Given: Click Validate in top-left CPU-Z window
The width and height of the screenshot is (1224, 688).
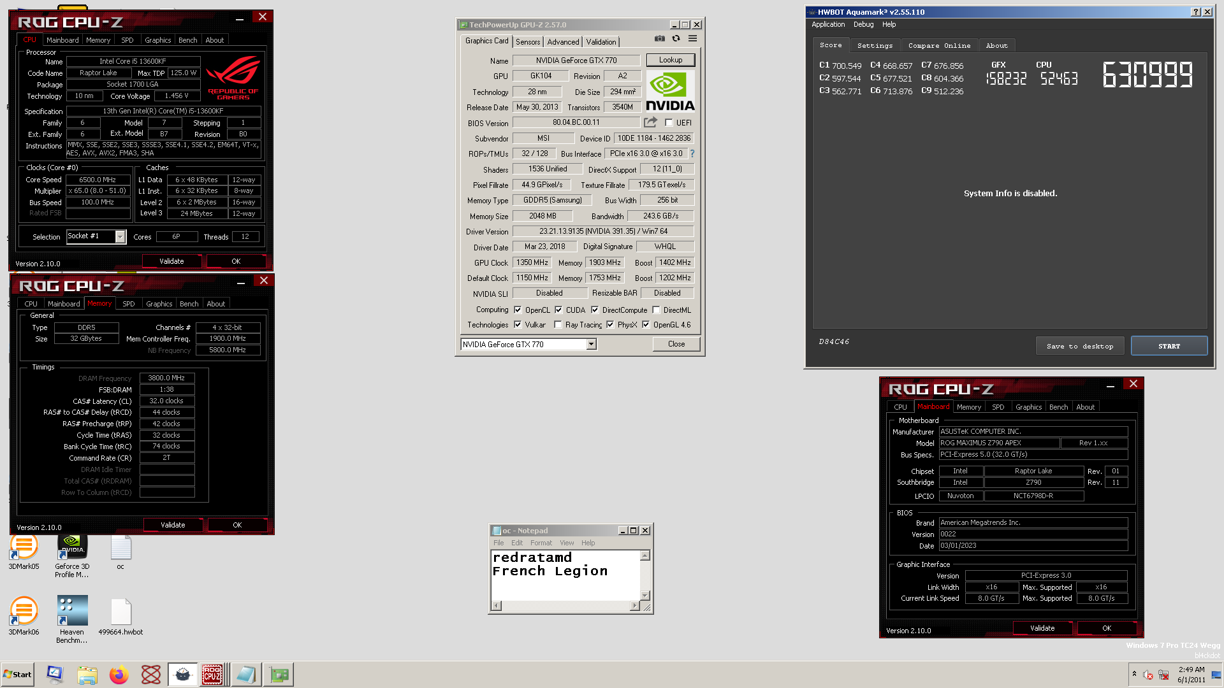Looking at the screenshot, I should (171, 261).
